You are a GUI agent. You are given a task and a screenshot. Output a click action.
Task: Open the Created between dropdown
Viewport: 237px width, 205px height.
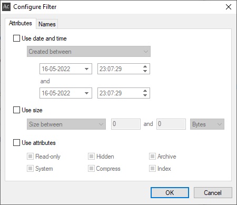88,52
